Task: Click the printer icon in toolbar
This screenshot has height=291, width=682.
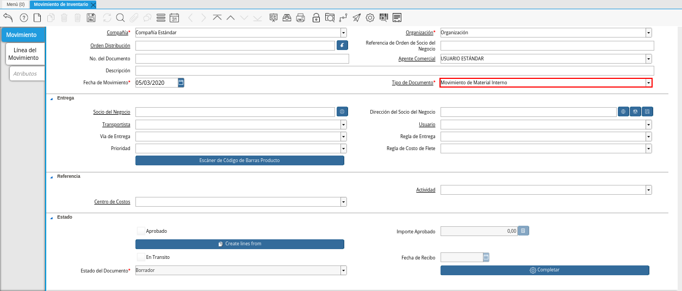Action: (x=300, y=18)
